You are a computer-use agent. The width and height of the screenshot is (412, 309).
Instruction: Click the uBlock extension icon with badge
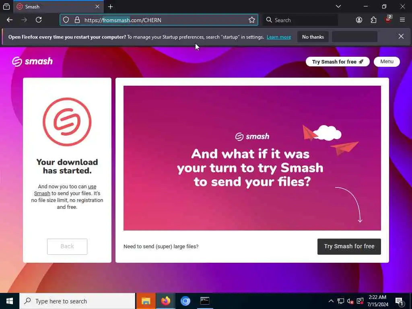(x=388, y=20)
